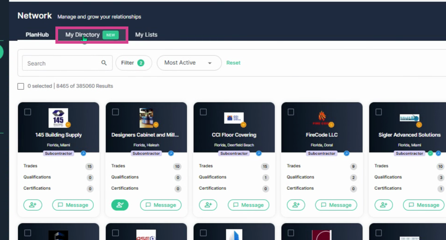Click the gold medal badge on the Sigler logo

click(x=419, y=125)
